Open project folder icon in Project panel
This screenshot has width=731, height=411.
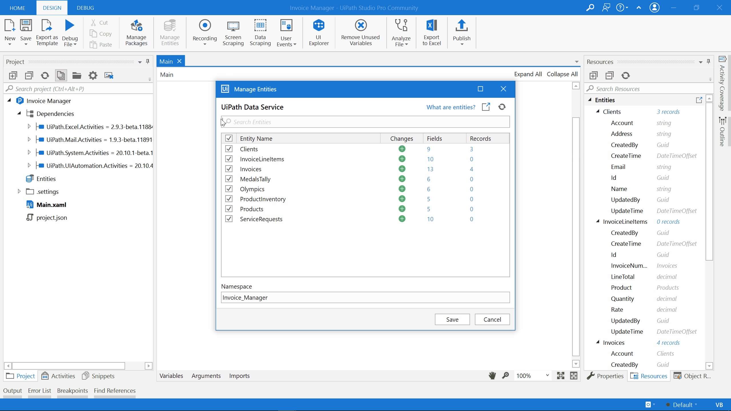coord(77,75)
